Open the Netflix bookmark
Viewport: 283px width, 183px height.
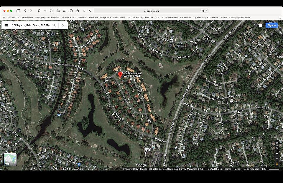(x=224, y=18)
